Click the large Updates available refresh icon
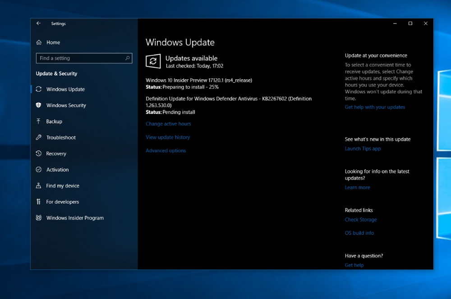This screenshot has height=299, width=451. tap(153, 61)
